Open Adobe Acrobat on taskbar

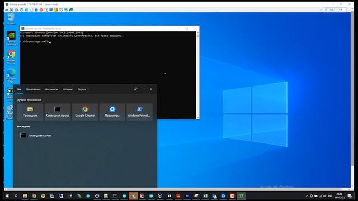click(x=178, y=196)
